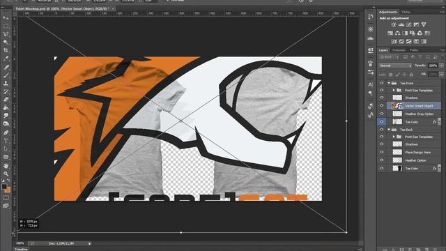
Task: Add a Curves adjustment
Action: pos(409,25)
